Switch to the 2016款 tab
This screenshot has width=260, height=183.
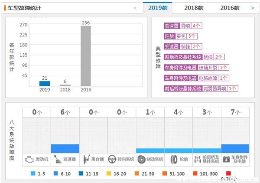pyautogui.click(x=230, y=8)
